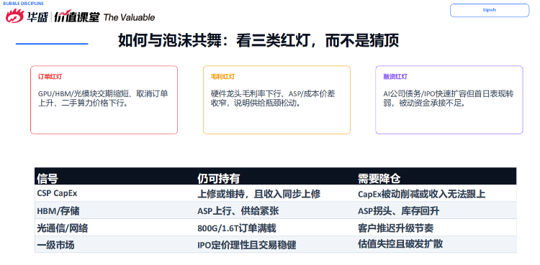The height and width of the screenshot is (265, 540).
Task: Select the HBM/存储 table row label
Action: point(58,210)
